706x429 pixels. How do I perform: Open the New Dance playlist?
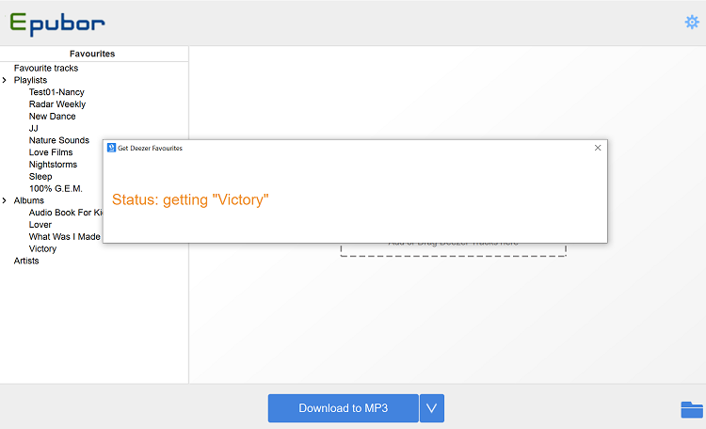click(x=52, y=116)
